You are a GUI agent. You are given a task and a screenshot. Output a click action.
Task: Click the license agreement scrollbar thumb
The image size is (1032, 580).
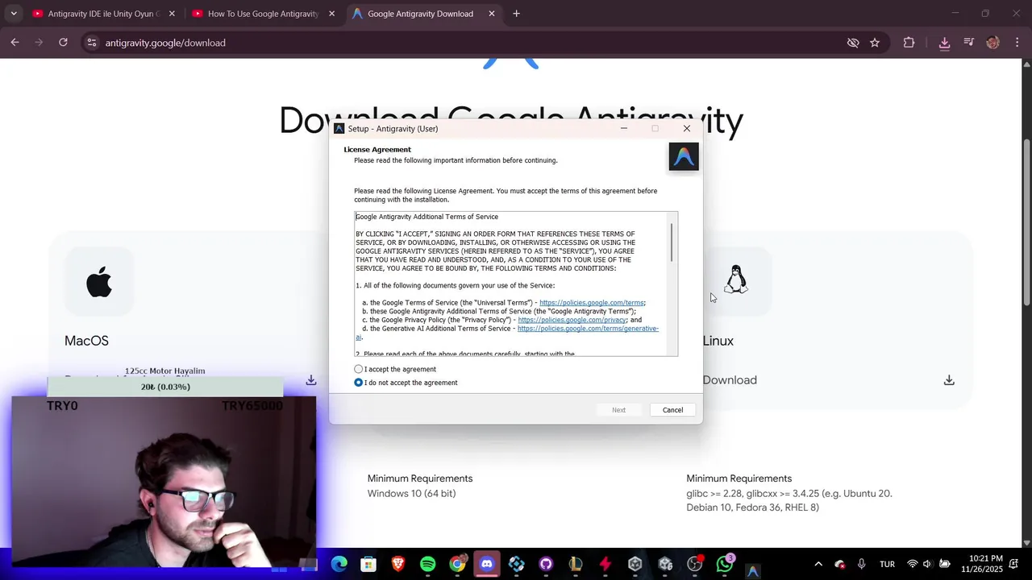[672, 242]
